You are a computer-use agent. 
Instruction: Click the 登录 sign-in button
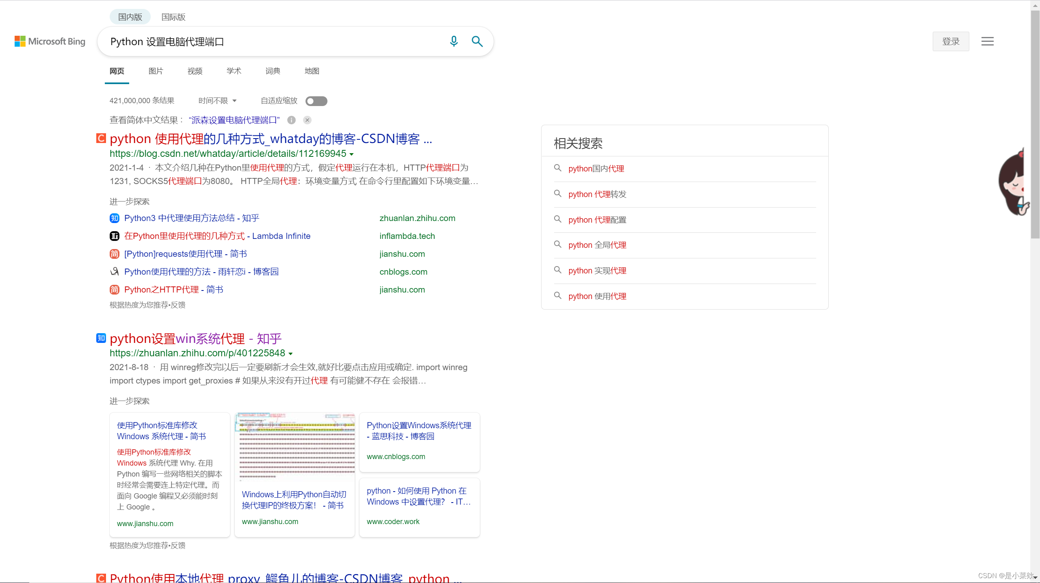point(951,41)
